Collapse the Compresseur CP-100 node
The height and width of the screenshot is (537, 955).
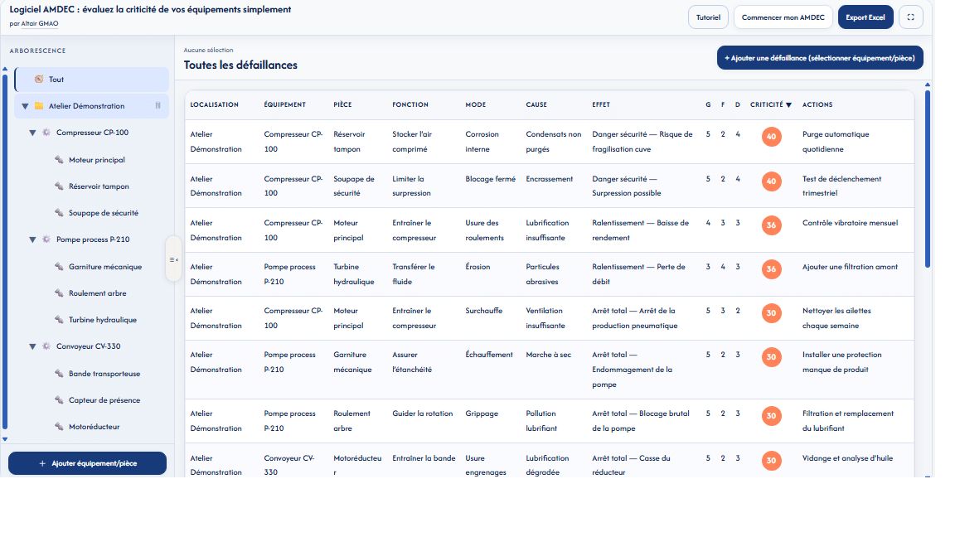pyautogui.click(x=33, y=133)
